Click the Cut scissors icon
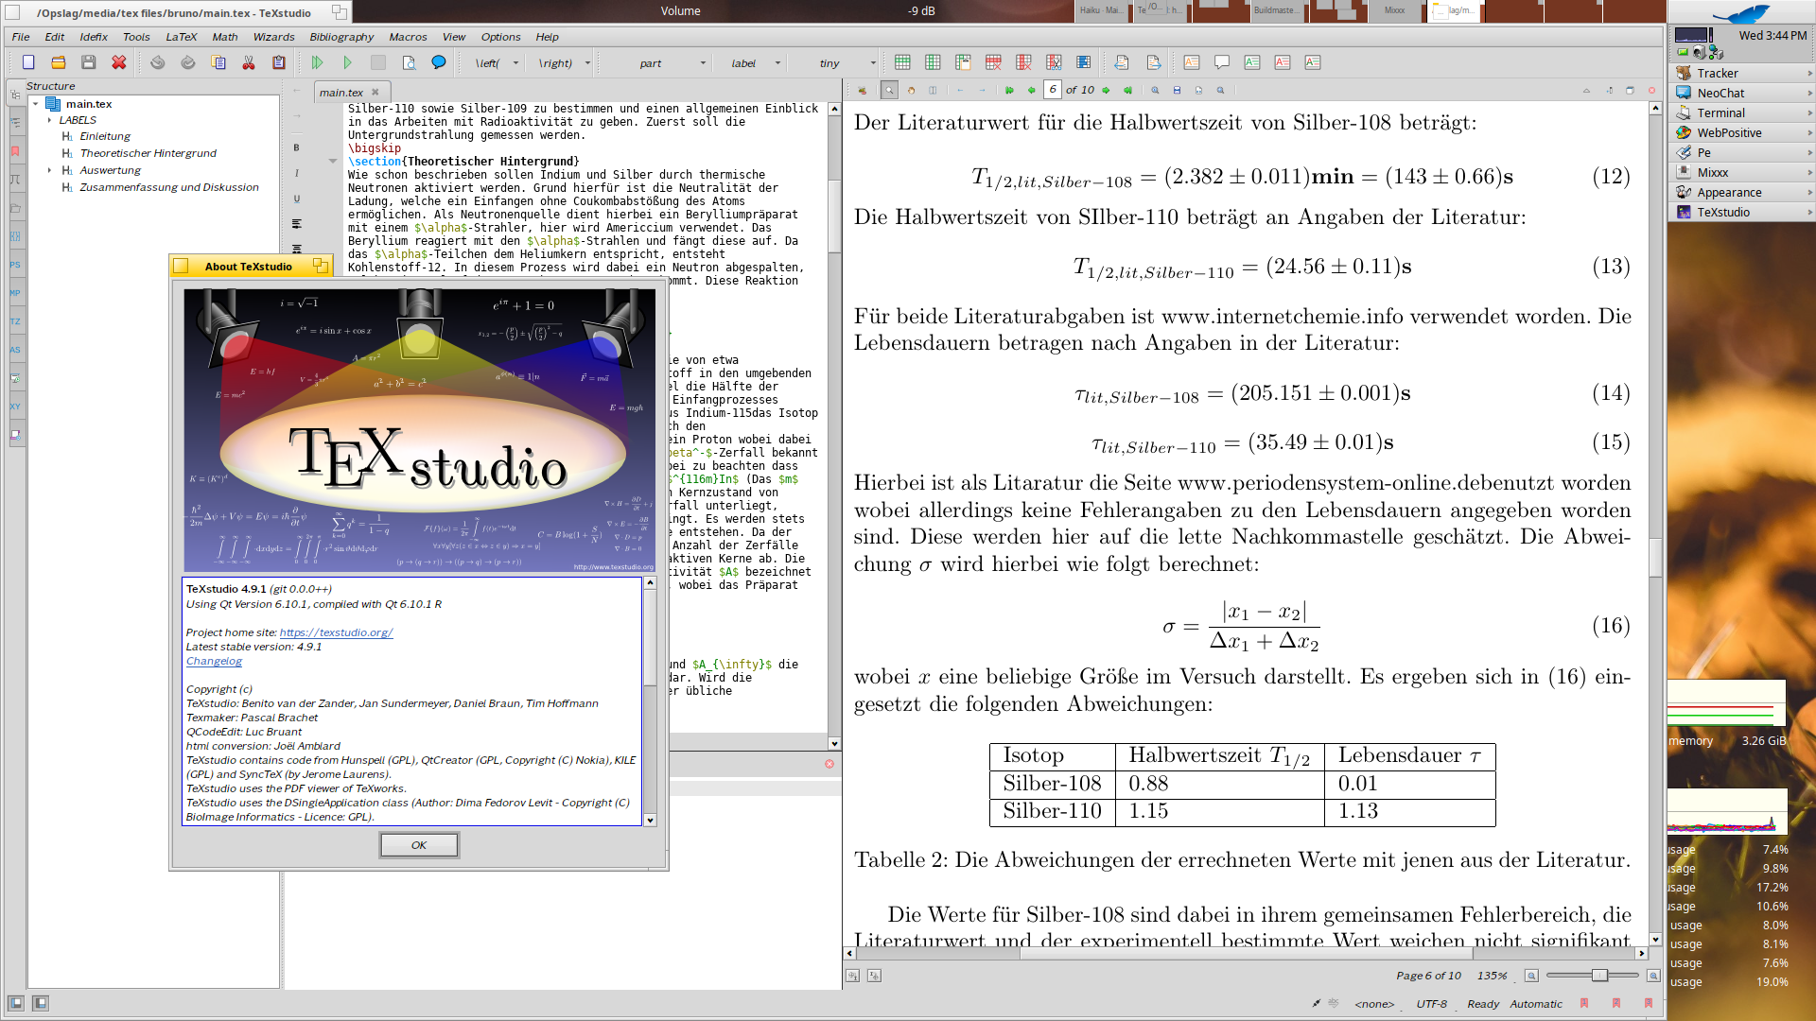The height and width of the screenshot is (1021, 1816). (x=248, y=62)
